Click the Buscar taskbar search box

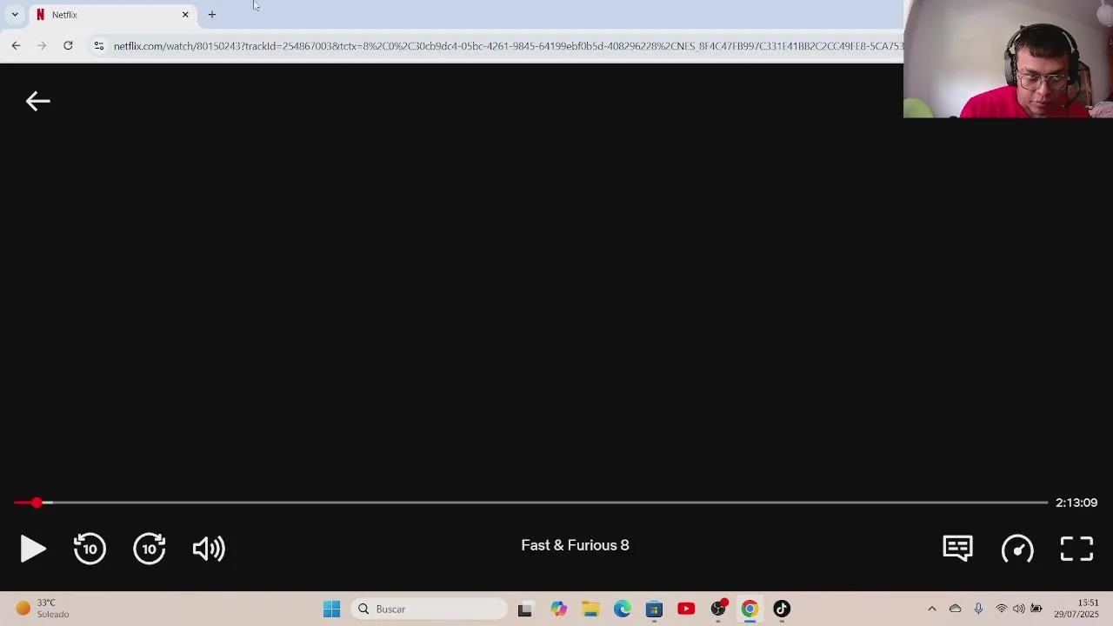point(430,609)
